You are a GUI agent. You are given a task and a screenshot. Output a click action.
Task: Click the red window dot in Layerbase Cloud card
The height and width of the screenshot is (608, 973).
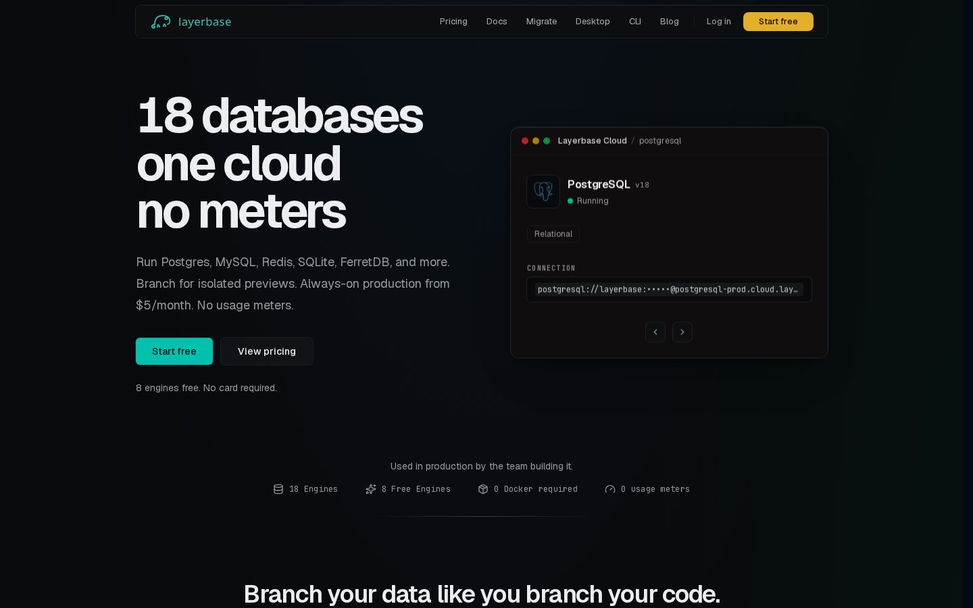(525, 141)
